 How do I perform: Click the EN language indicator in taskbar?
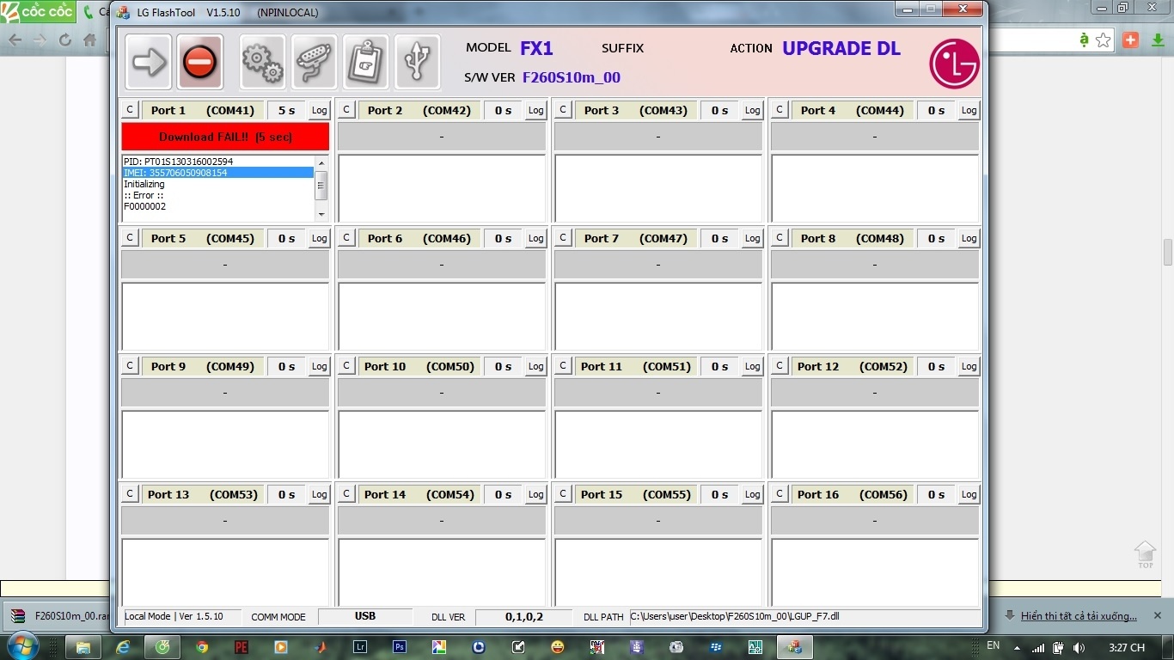point(993,645)
